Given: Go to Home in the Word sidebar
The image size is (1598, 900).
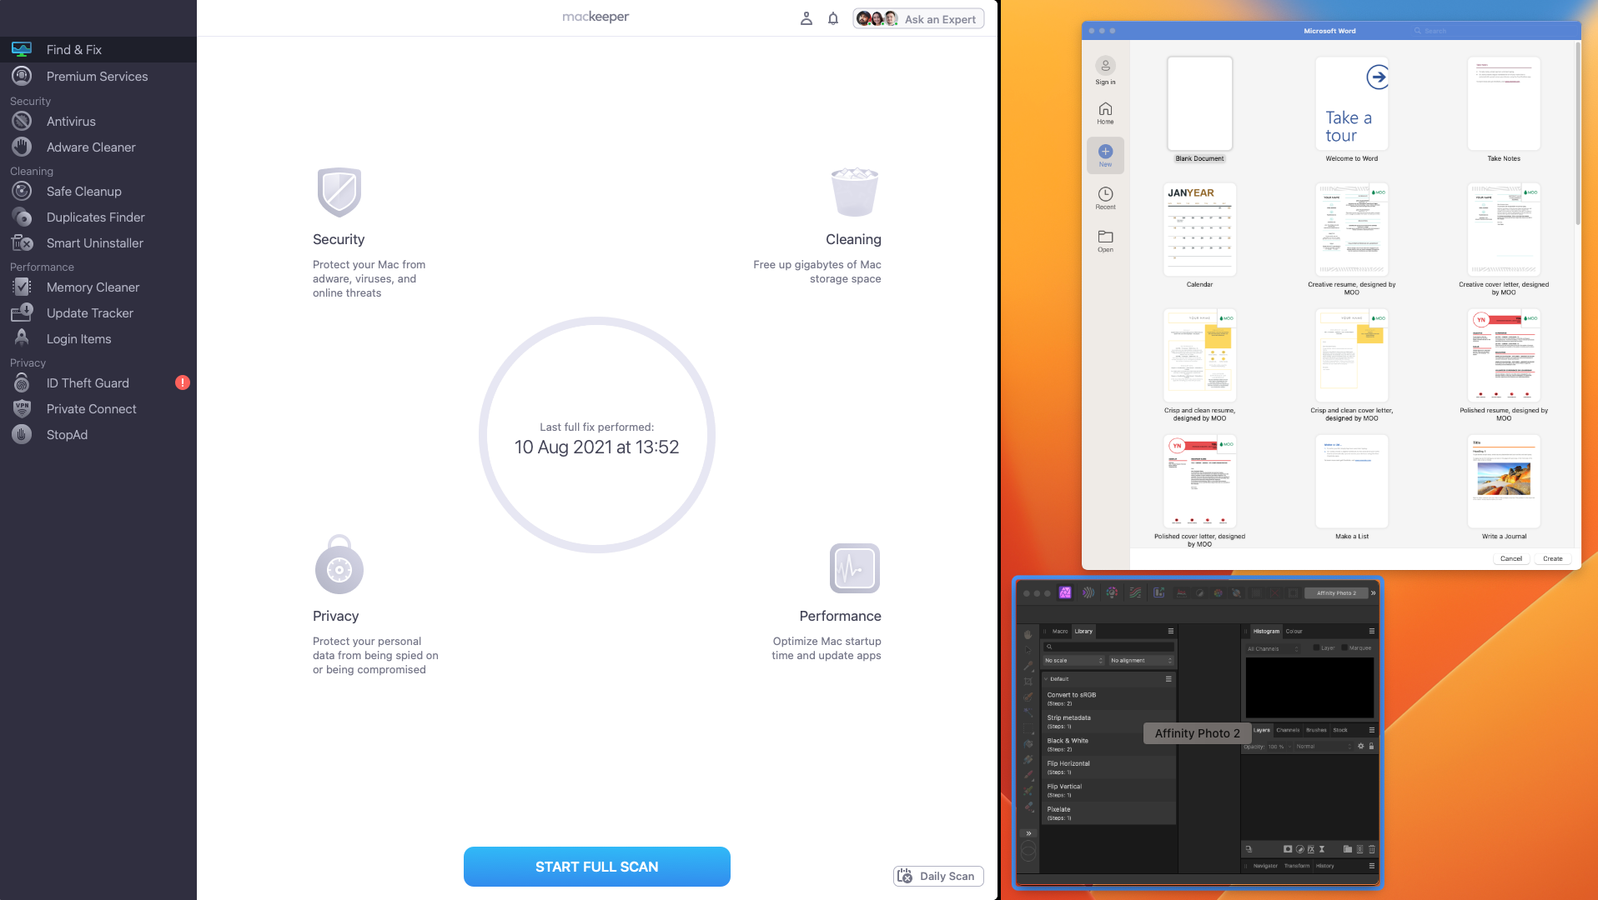Looking at the screenshot, I should click(1105, 112).
